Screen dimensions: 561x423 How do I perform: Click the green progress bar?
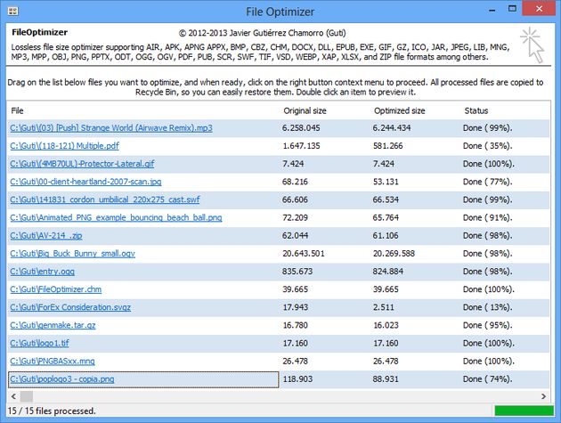point(524,411)
